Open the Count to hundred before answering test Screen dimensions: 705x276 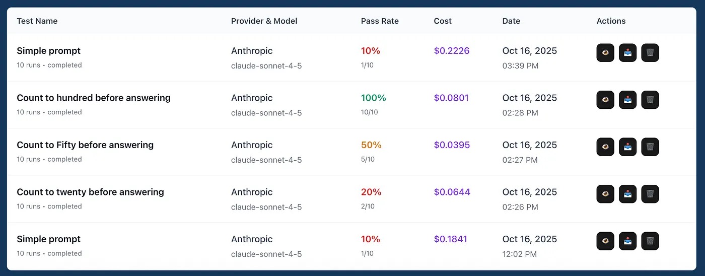[x=94, y=98]
